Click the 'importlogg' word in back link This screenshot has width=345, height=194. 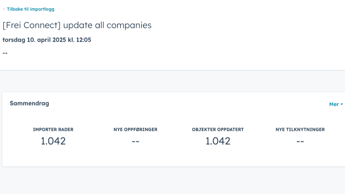[x=42, y=9]
